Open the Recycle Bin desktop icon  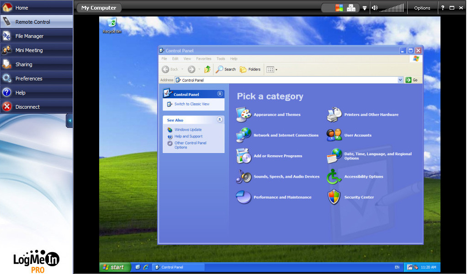[112, 26]
